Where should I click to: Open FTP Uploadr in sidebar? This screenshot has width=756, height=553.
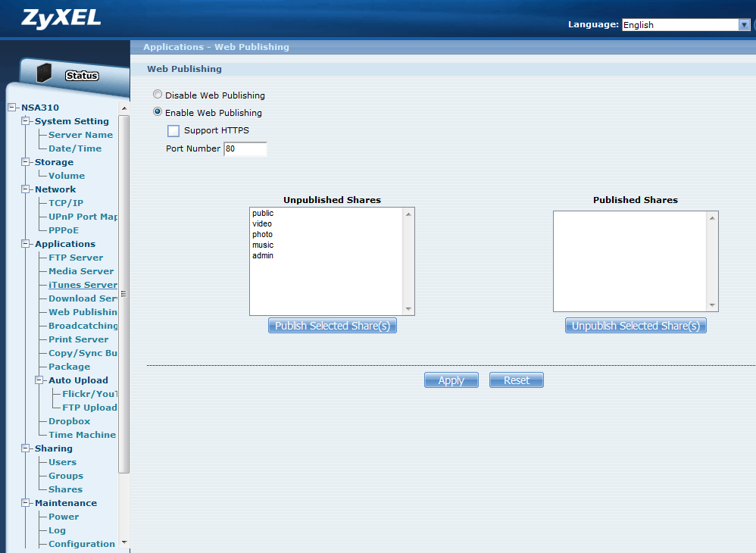click(x=89, y=408)
